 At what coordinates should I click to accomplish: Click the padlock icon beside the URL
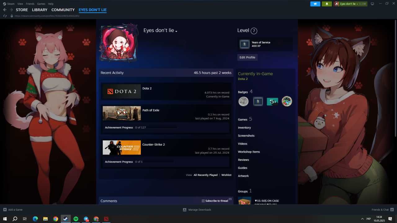[x=12, y=16]
